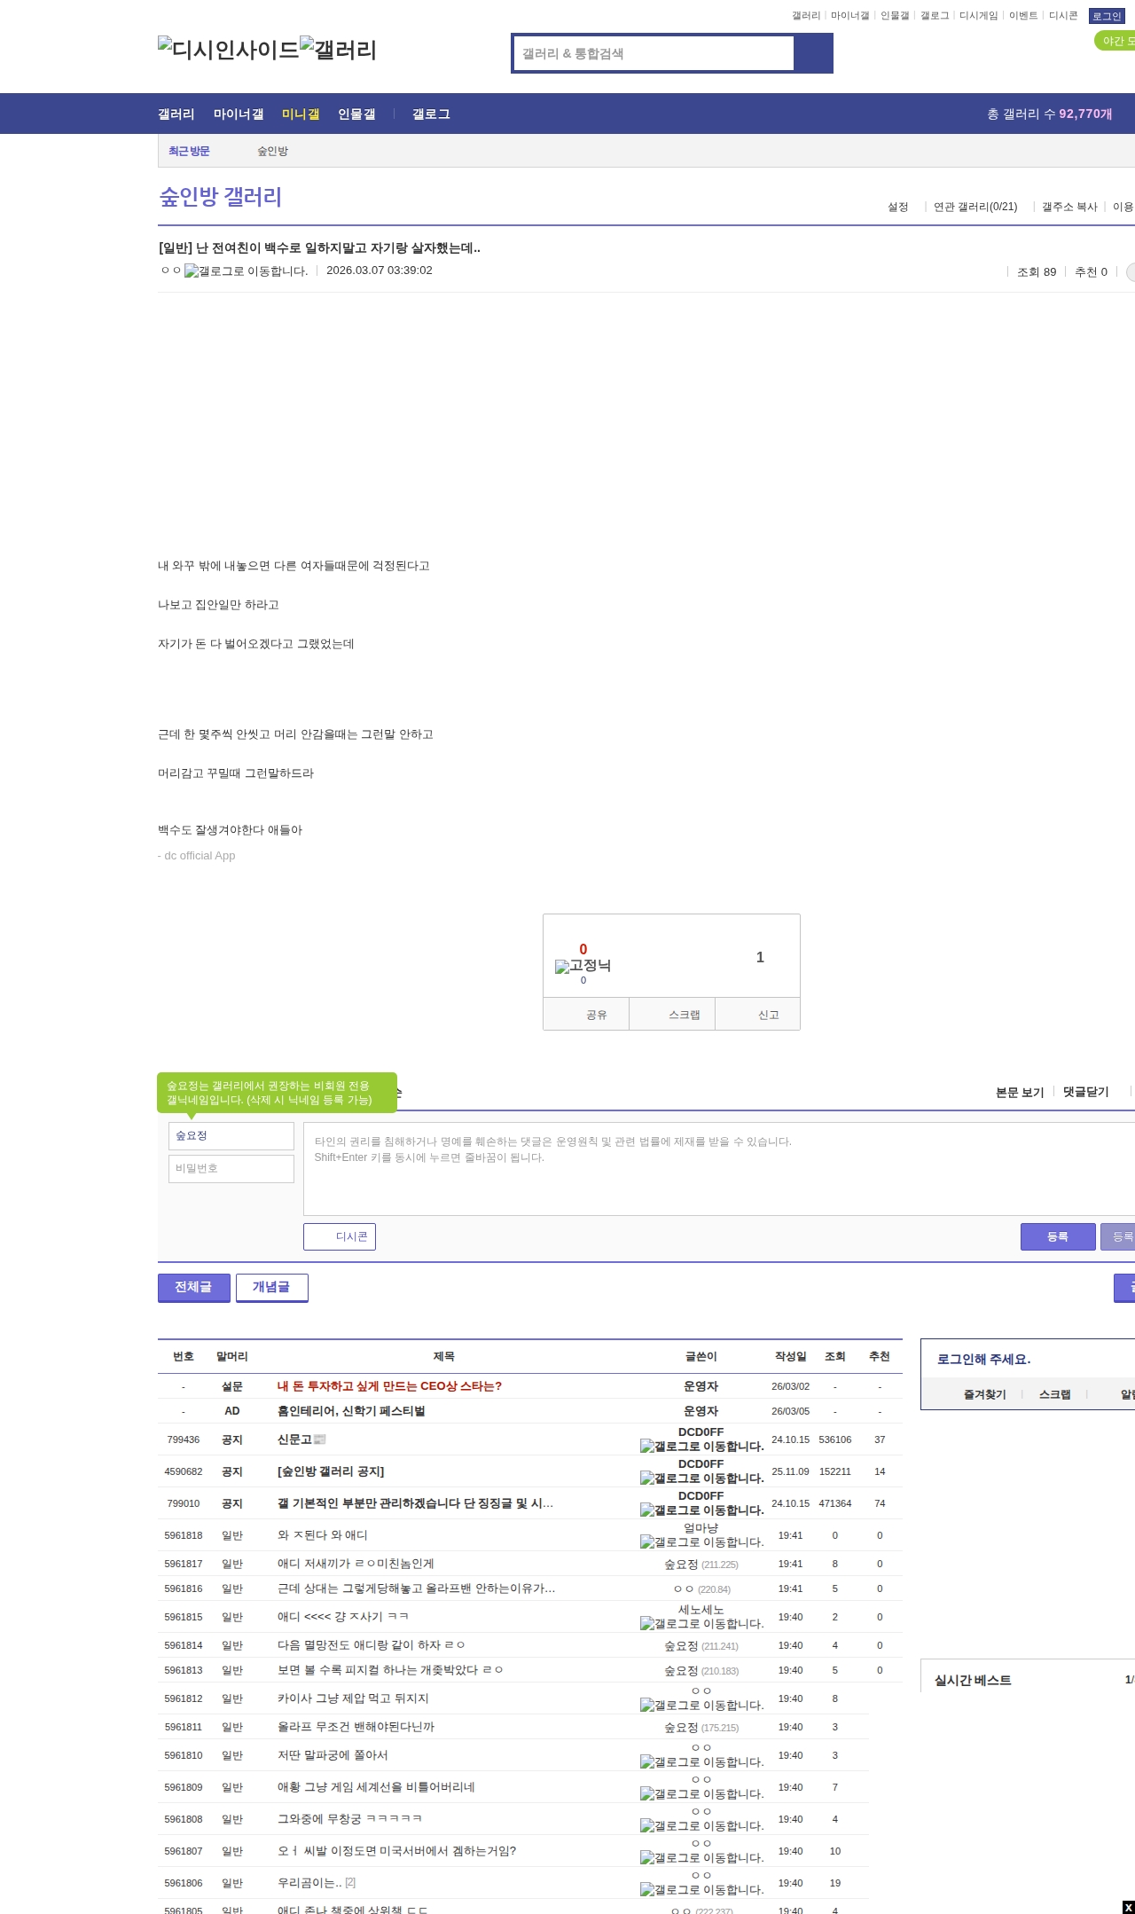The height and width of the screenshot is (1914, 1135).
Task: Open the 숲인방 갤러리 title link
Action: [221, 196]
